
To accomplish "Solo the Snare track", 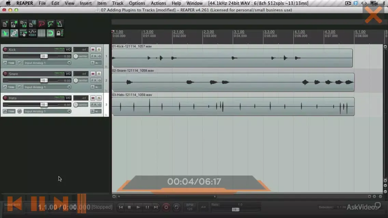I will tap(99, 74).
